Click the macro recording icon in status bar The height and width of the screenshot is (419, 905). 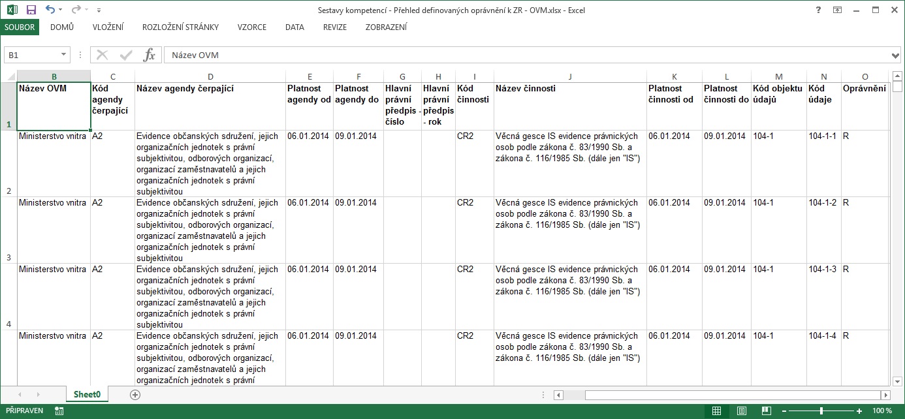click(59, 411)
